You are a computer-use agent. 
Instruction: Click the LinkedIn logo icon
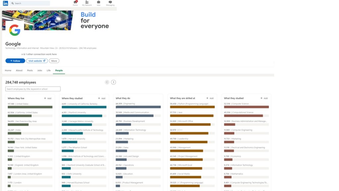click(6, 3)
